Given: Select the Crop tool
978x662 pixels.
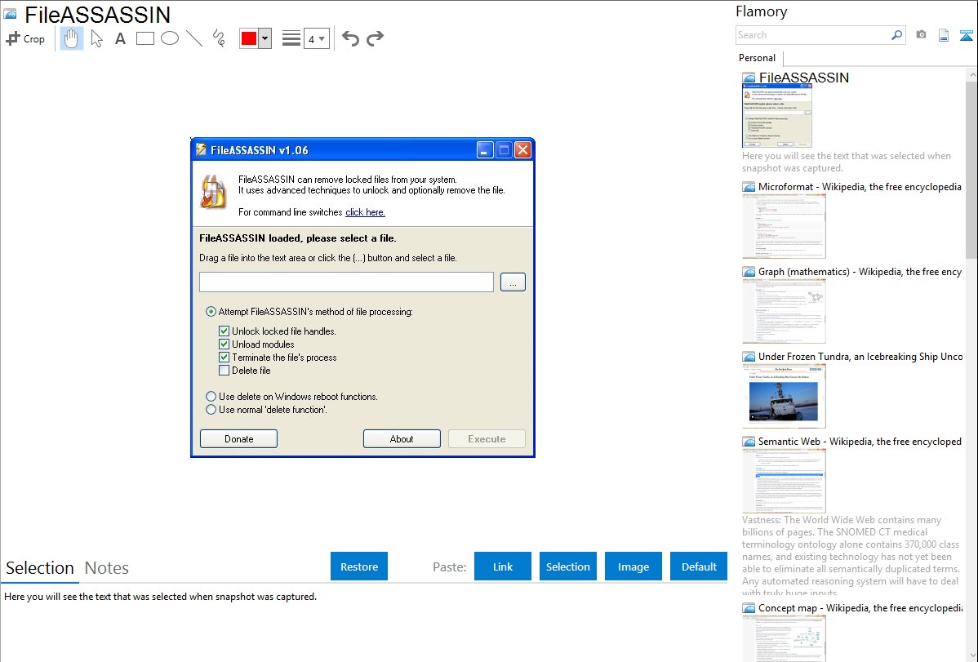Looking at the screenshot, I should (x=25, y=38).
